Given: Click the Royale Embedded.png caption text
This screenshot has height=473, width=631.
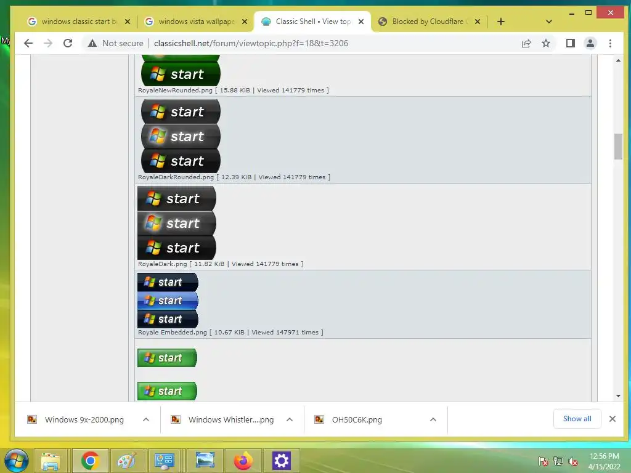Looking at the screenshot, I should coord(230,332).
